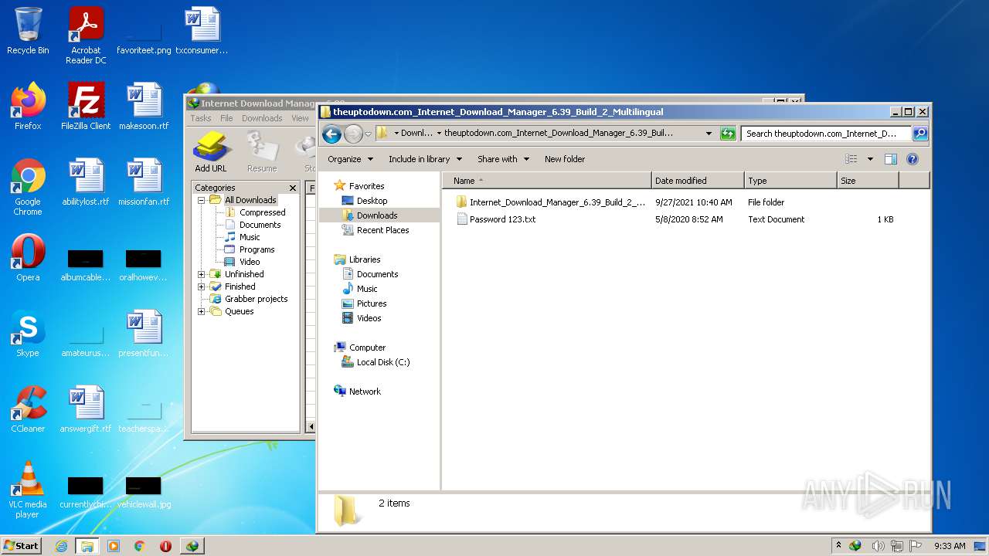Sort by Type column header
This screenshot has width=989, height=556.
[x=790, y=181]
